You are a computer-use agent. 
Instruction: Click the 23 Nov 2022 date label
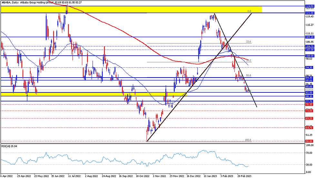(177, 176)
